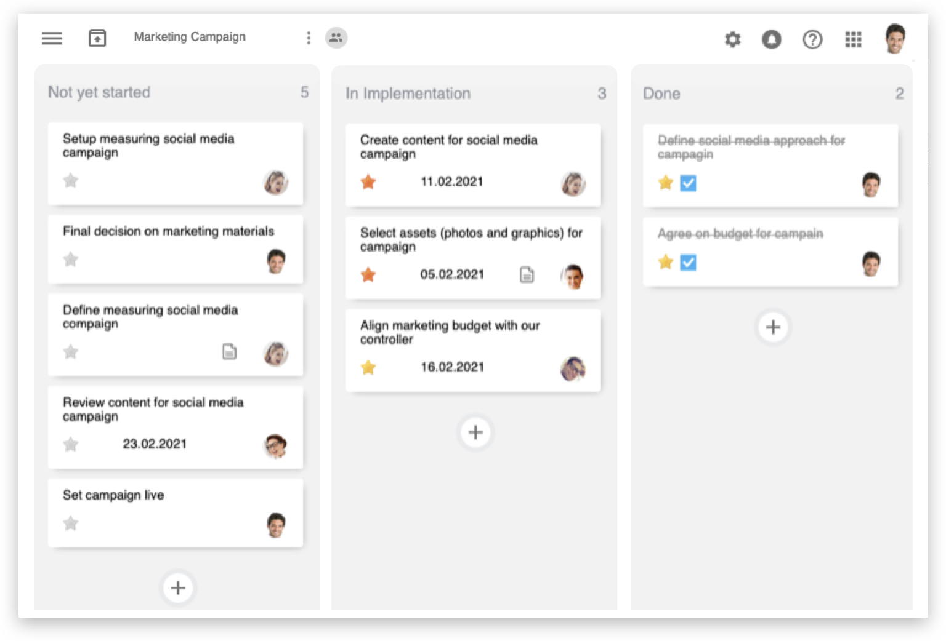
Task: Click the 23.02.2021 due date
Action: pyautogui.click(x=155, y=444)
